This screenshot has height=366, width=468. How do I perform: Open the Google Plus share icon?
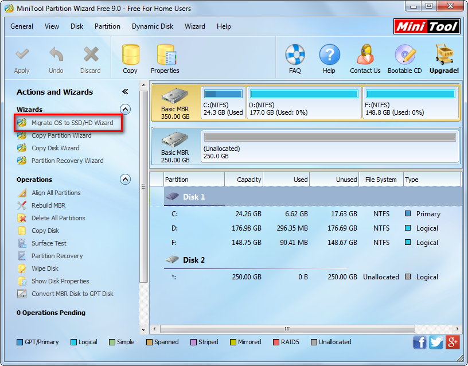[453, 342]
